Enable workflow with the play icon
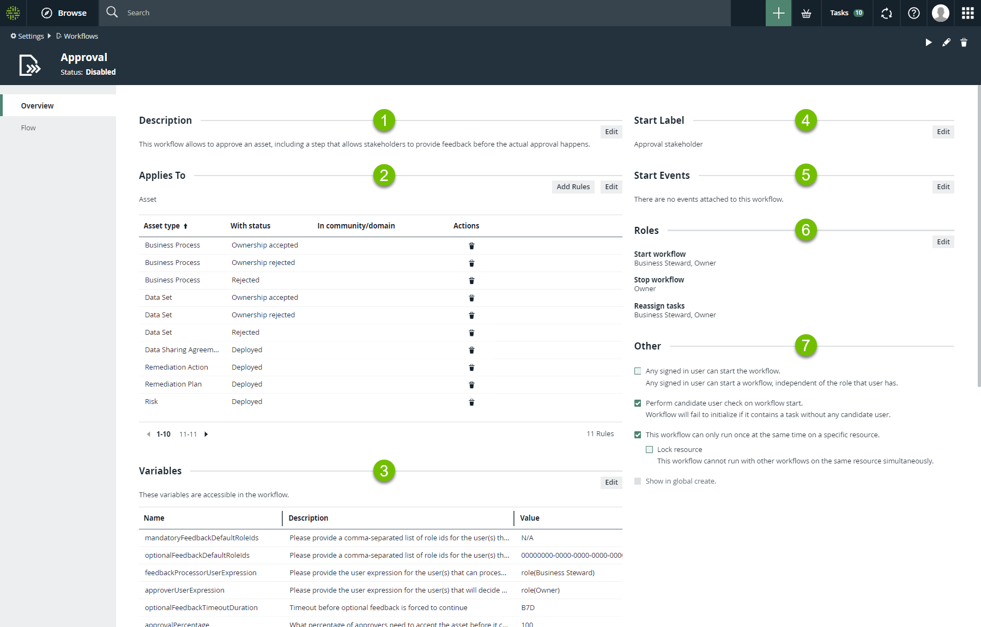The image size is (981, 627). (x=929, y=43)
